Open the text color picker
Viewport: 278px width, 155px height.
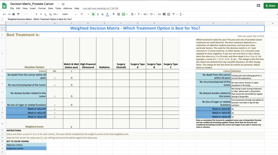[107, 14]
